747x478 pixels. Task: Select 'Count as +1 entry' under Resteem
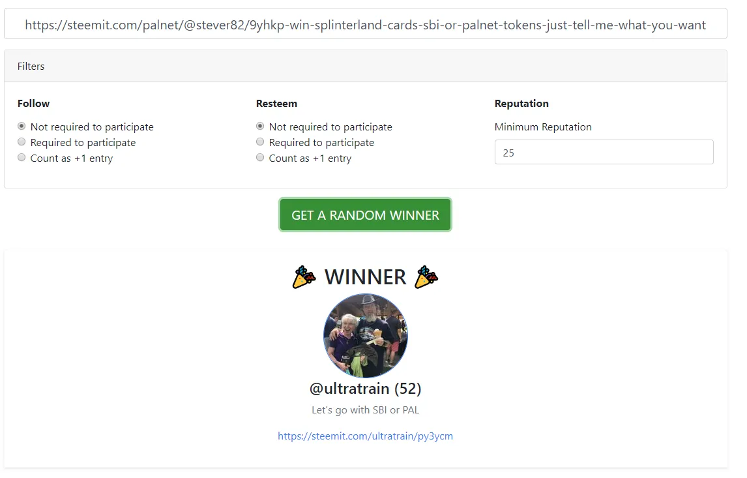point(260,157)
